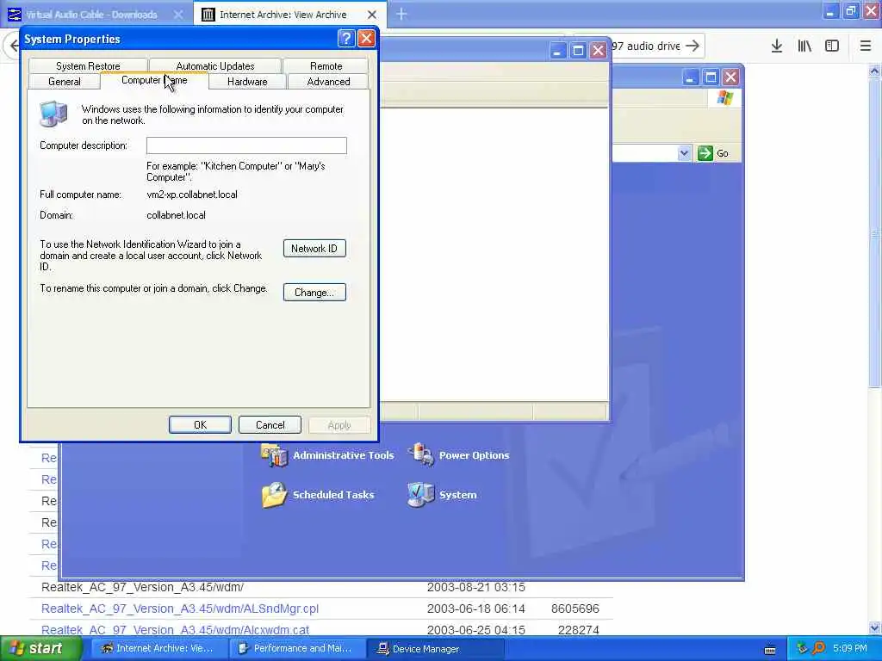
Task: Minimize the Device Manager window
Action: (557, 51)
